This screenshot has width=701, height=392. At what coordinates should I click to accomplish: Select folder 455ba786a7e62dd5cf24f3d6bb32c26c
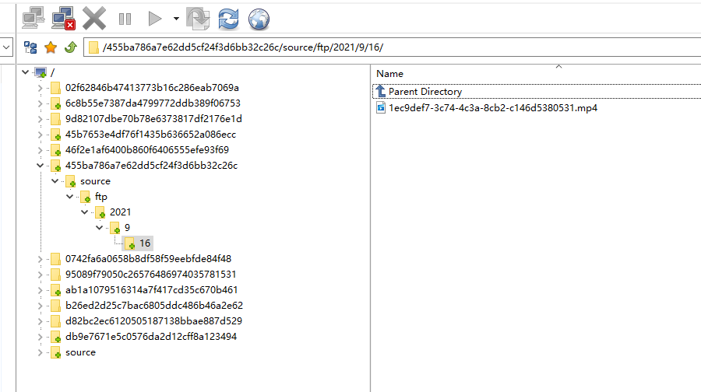coord(151,166)
